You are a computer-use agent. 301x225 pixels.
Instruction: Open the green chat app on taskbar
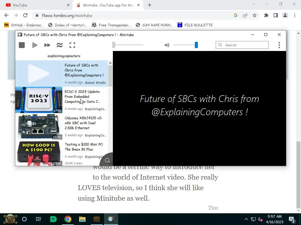point(53,219)
